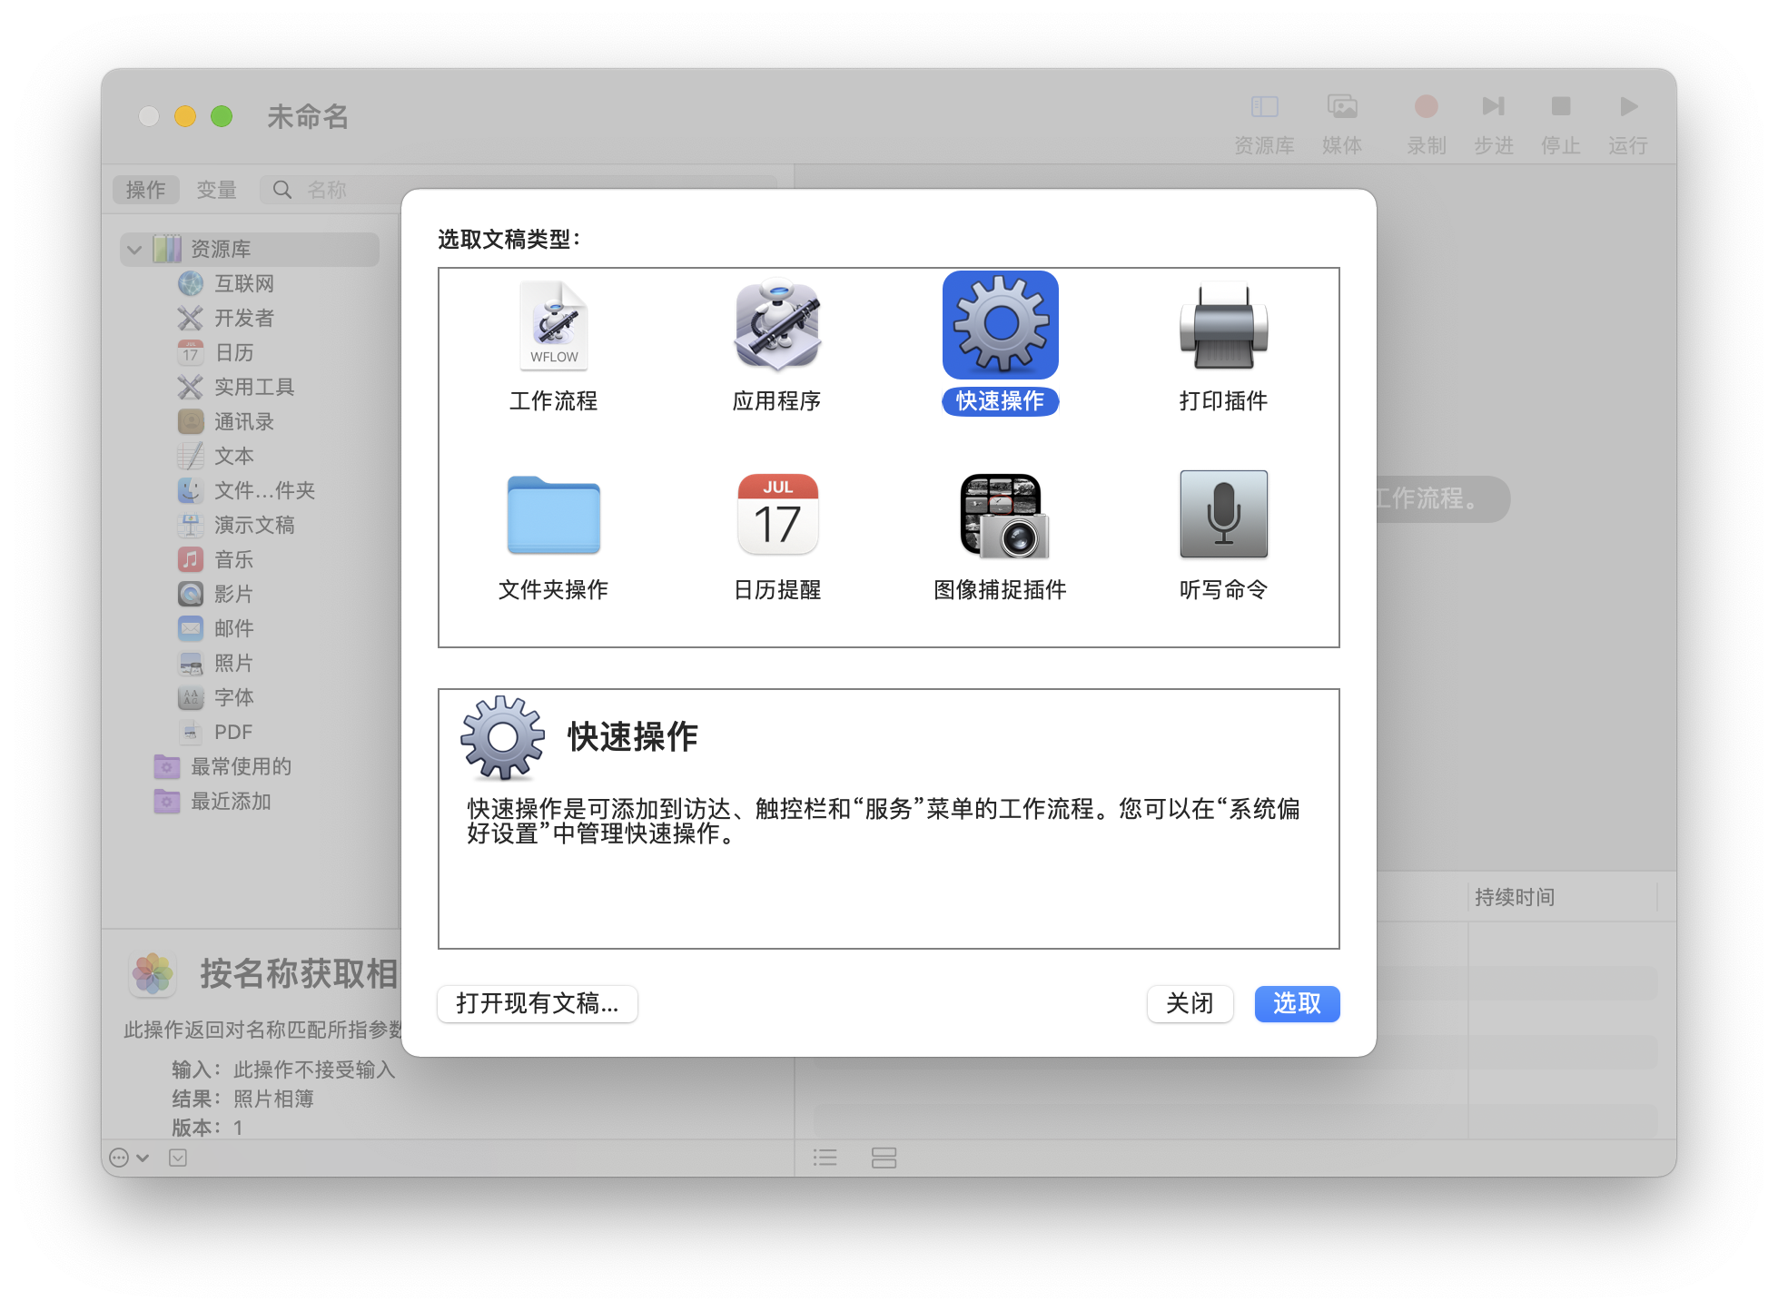
Task: Select the Quick Action gear icon
Action: point(1001,325)
